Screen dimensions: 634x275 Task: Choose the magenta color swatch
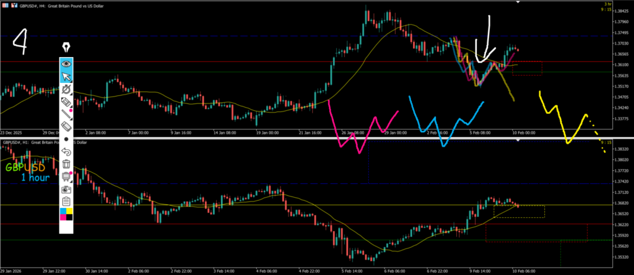pos(63,217)
